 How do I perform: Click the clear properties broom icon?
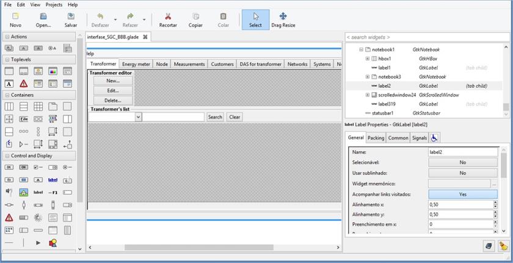(503, 245)
